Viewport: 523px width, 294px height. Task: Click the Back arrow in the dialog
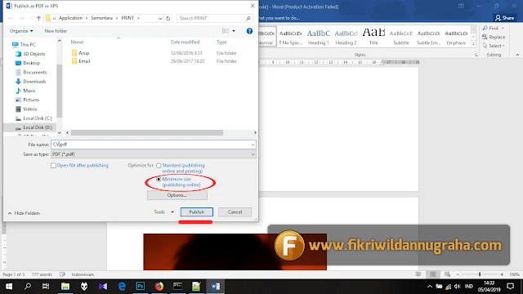(x=11, y=18)
